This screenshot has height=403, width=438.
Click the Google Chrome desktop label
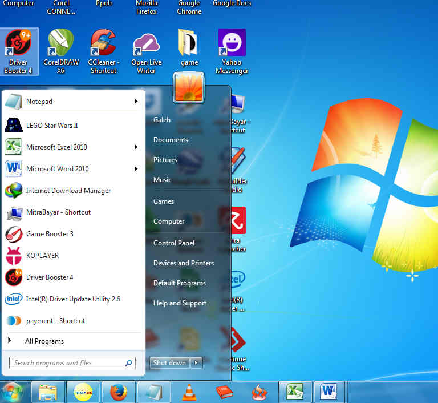pyautogui.click(x=189, y=7)
